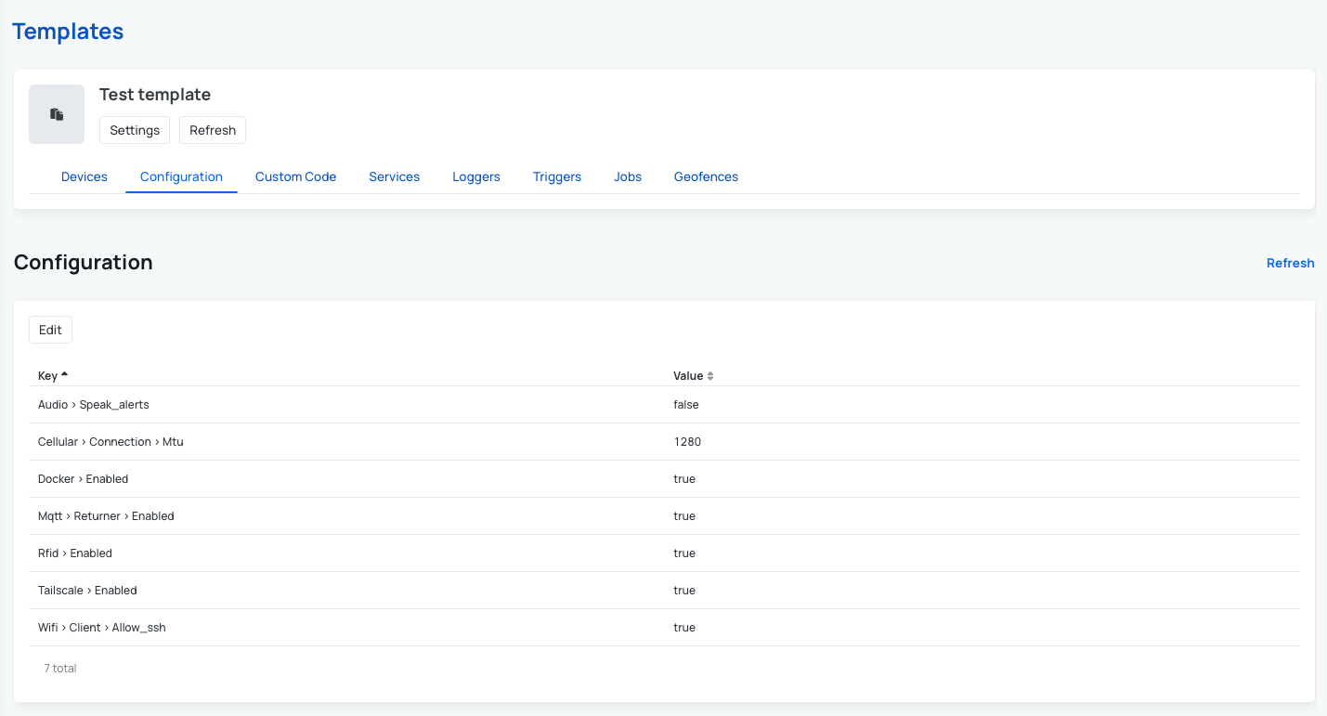
Task: Select the Configuration tab
Action: point(181,176)
